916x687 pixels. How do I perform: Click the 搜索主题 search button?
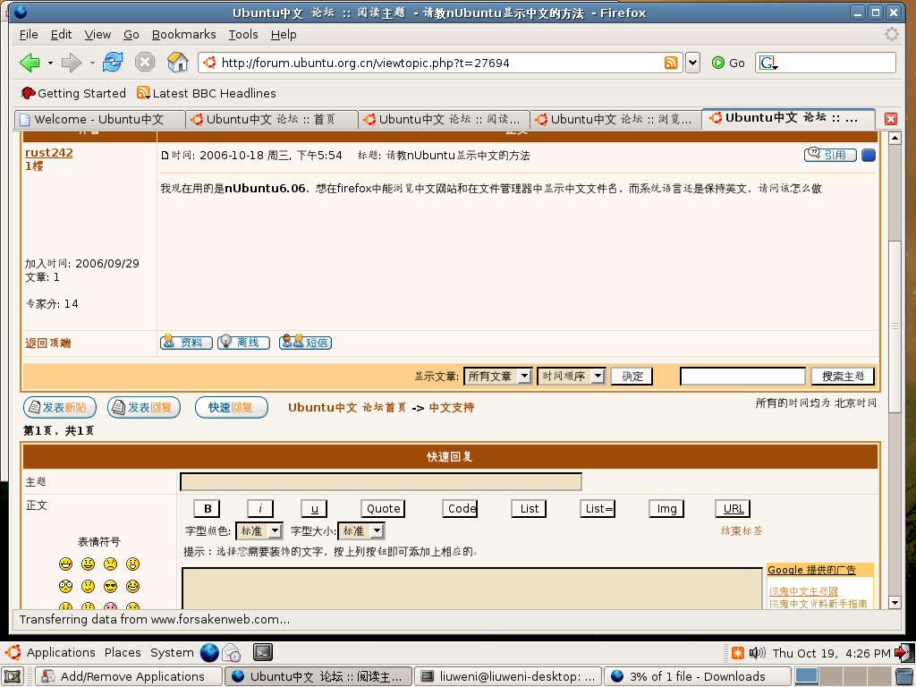click(x=843, y=377)
